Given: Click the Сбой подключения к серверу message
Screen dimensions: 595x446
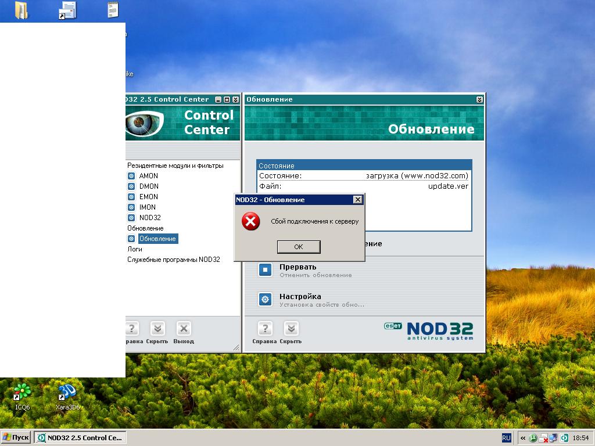Looking at the screenshot, I should click(314, 221).
